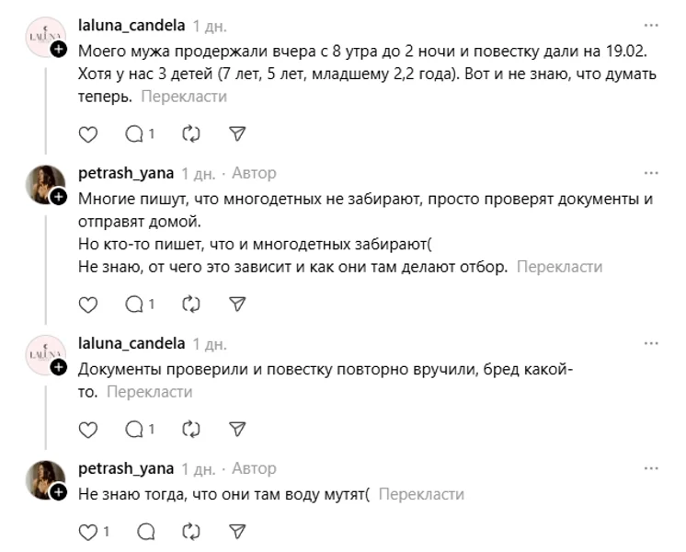Share laluna_candela's first comment via send icon
The width and height of the screenshot is (686, 552).
237,134
